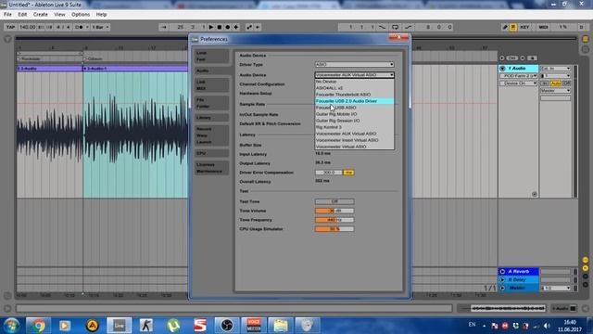Open the Edit menu
The image size is (593, 334).
click(x=22, y=15)
